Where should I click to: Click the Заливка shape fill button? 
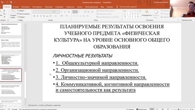165,11
